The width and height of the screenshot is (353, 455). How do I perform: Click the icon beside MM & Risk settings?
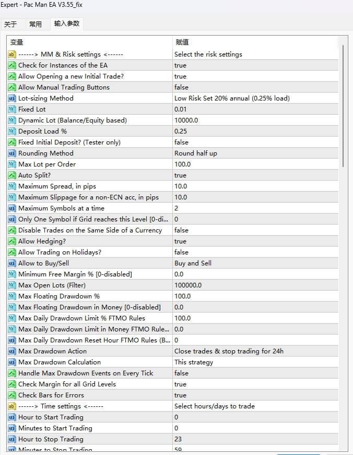(12, 54)
